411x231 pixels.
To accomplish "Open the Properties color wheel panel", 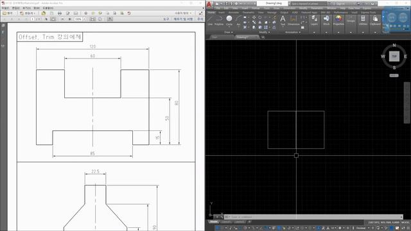I will pyautogui.click(x=338, y=21).
